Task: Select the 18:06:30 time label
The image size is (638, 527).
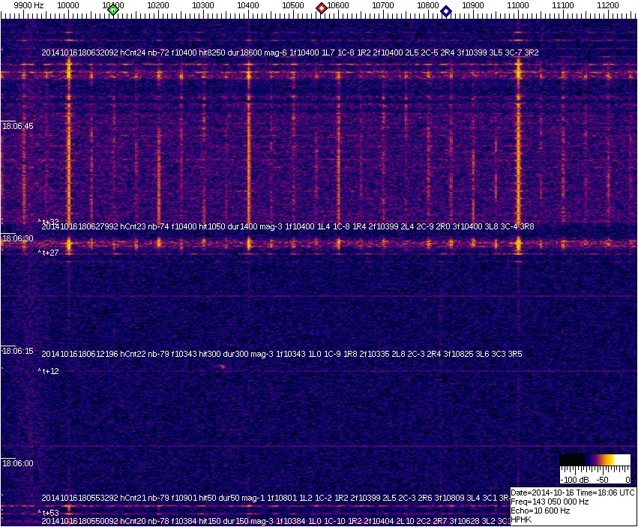Action: tap(18, 238)
